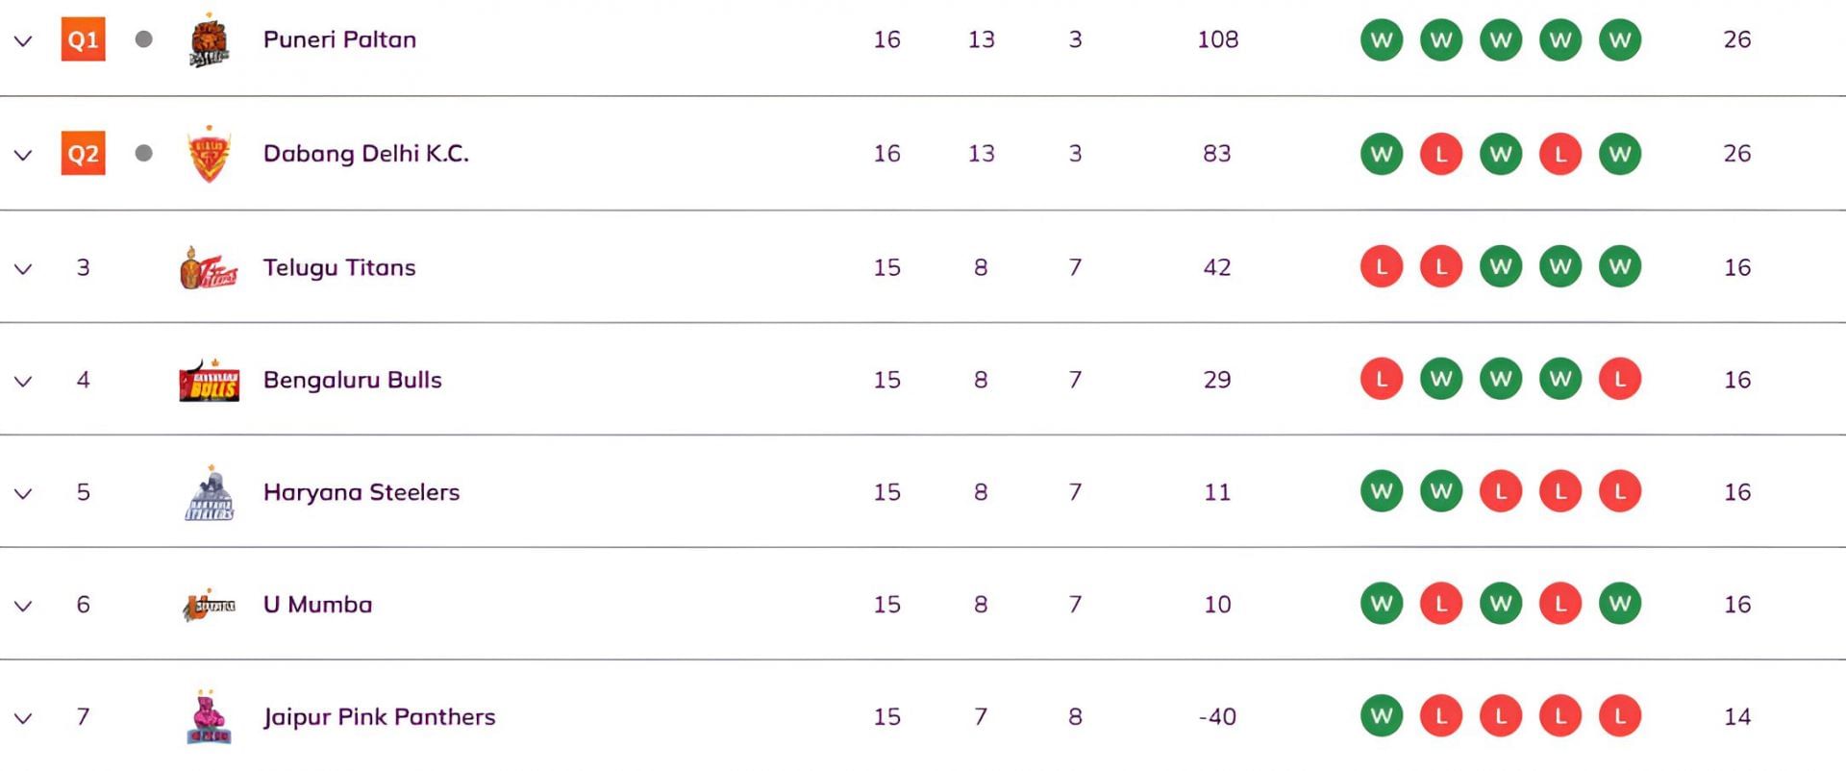Click the U Mumba team logo
This screenshot has height=771, width=1846.
[x=209, y=606]
